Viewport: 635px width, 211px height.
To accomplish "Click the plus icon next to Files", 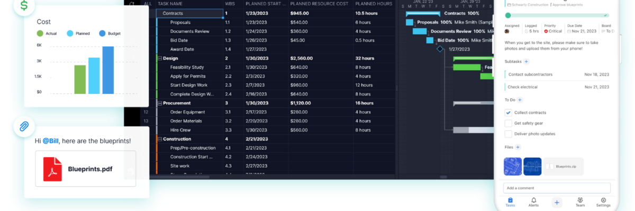I will 518,147.
